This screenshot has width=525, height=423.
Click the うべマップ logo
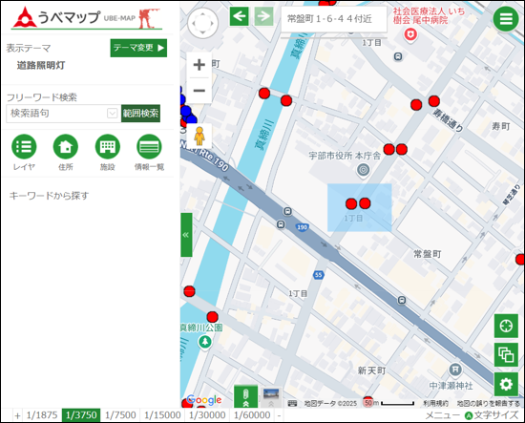(87, 17)
